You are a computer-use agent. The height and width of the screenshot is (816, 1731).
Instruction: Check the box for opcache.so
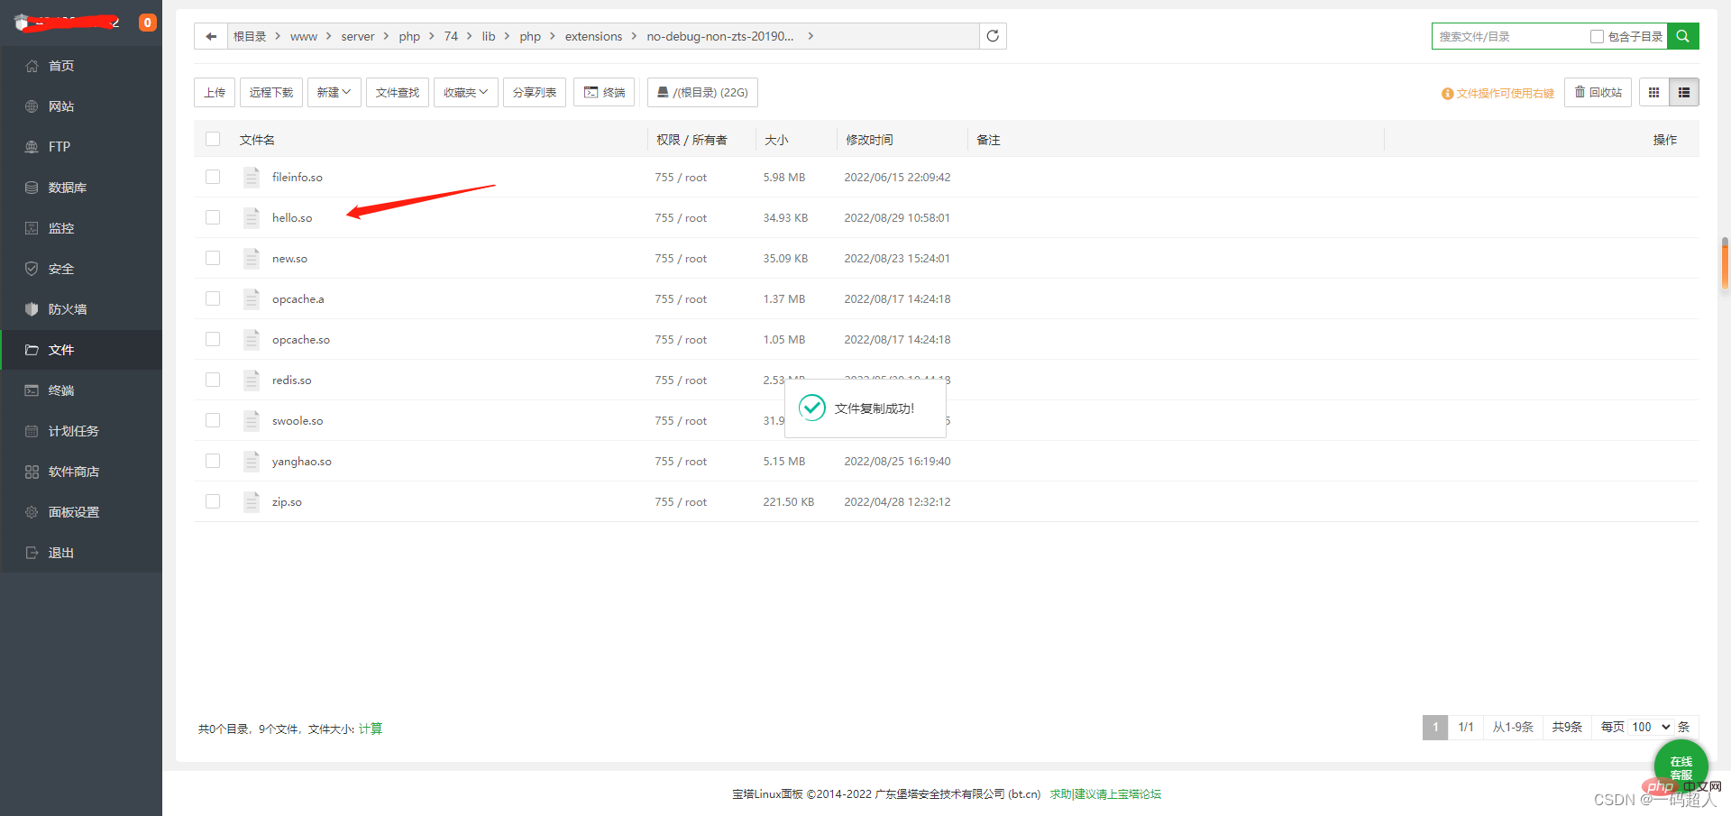tap(213, 339)
